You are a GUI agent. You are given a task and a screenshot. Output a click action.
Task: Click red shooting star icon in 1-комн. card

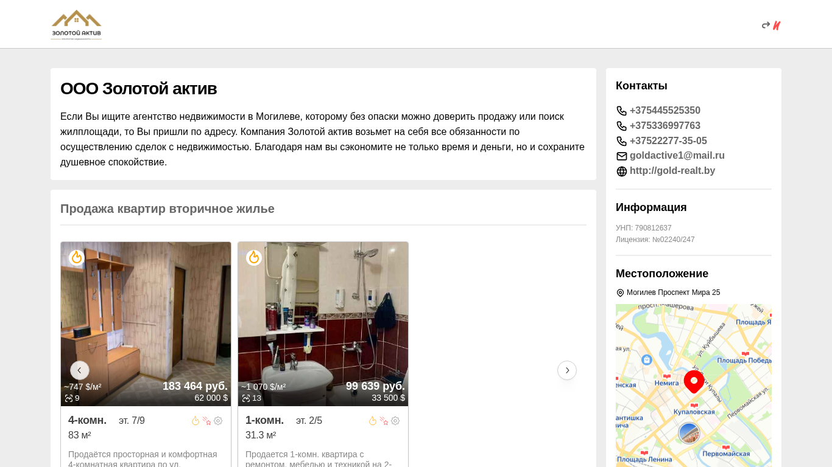point(384,421)
